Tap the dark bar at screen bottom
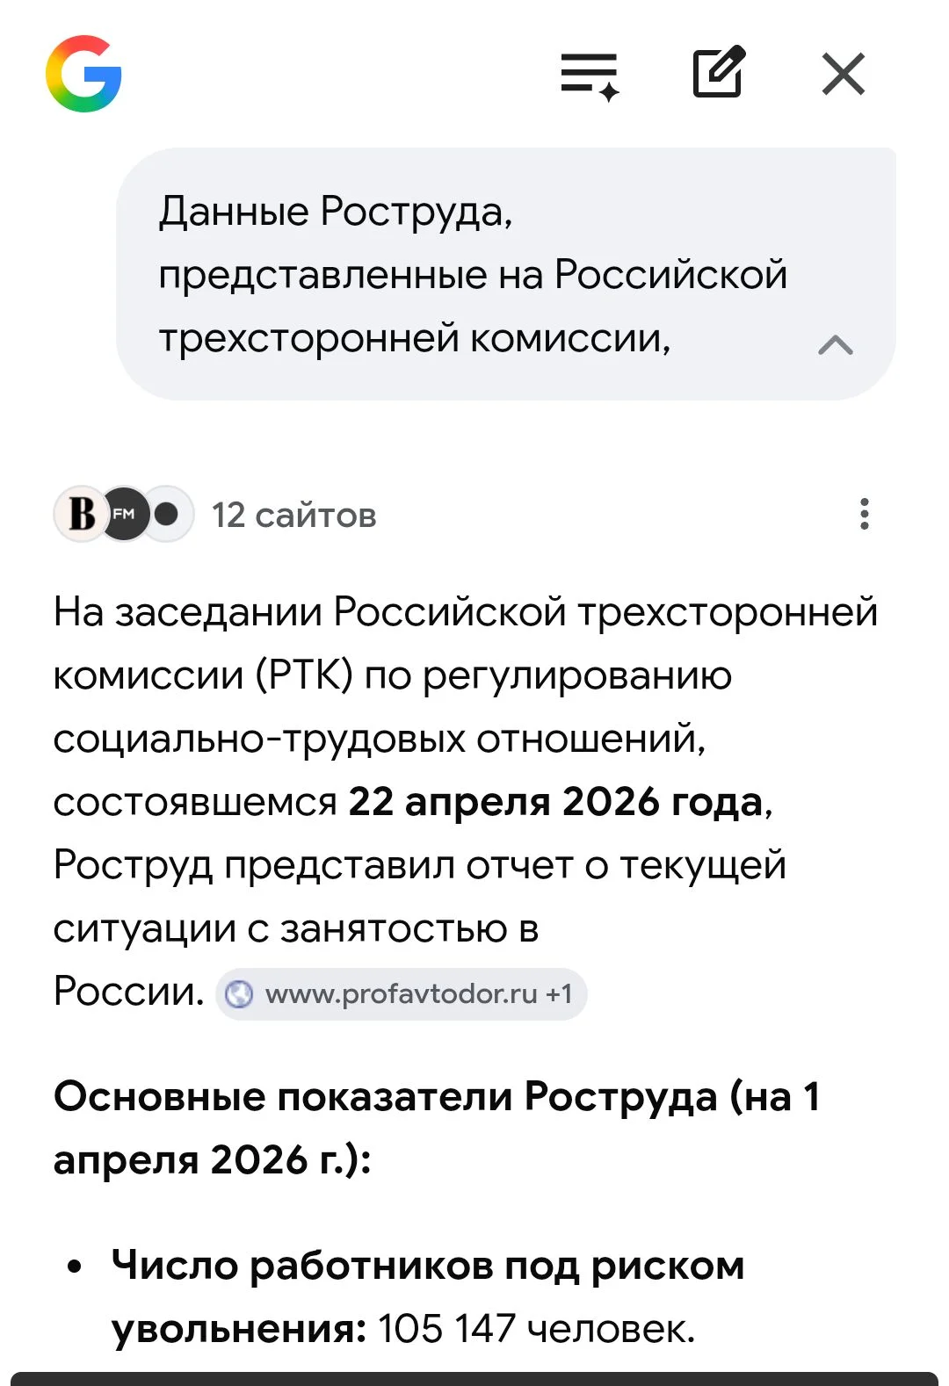 tap(474, 1379)
